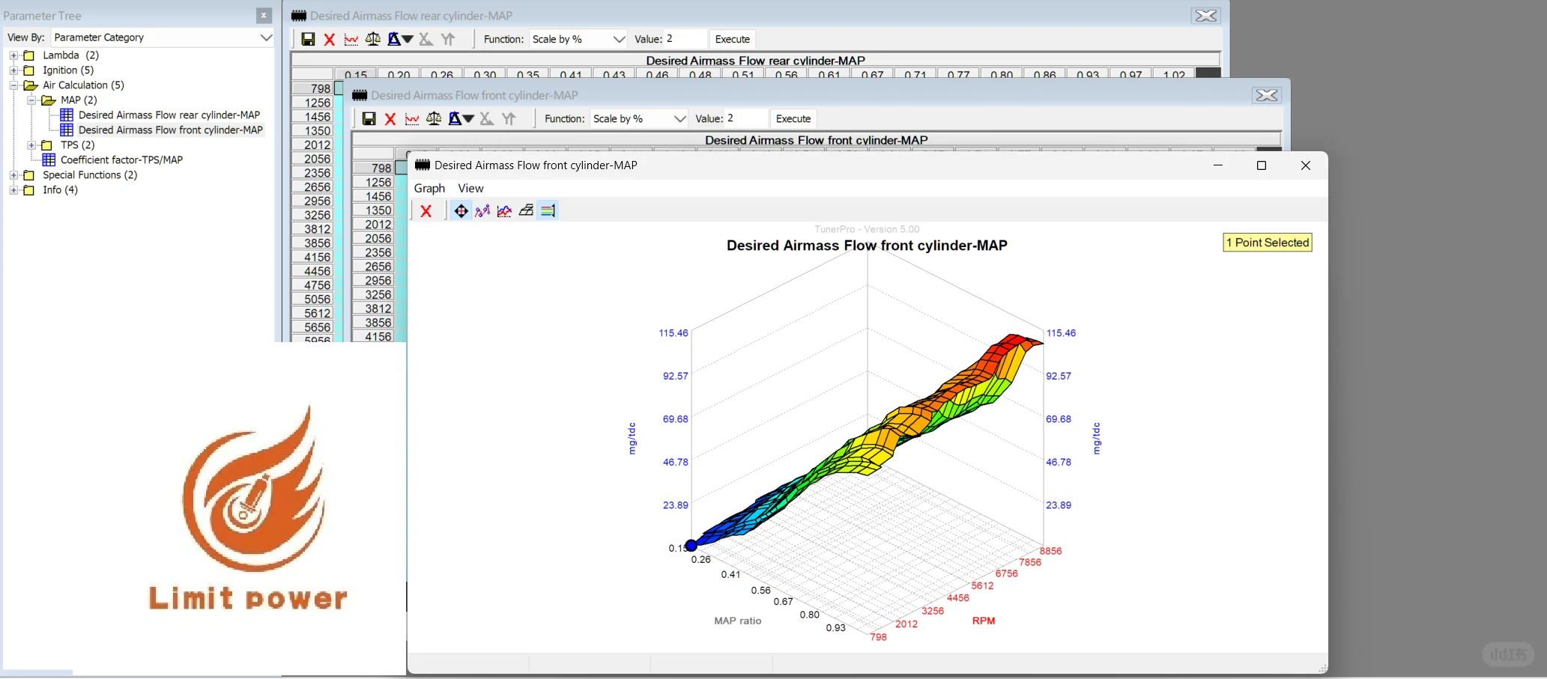The height and width of the screenshot is (679, 1547).
Task: Click the open MAP folder icon
Action: 49,100
